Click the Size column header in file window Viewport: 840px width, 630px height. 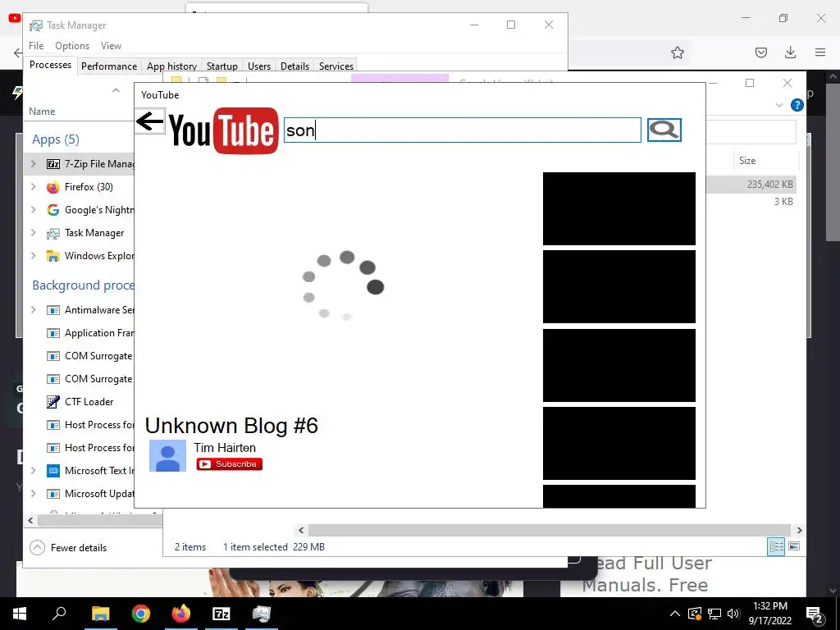747,161
